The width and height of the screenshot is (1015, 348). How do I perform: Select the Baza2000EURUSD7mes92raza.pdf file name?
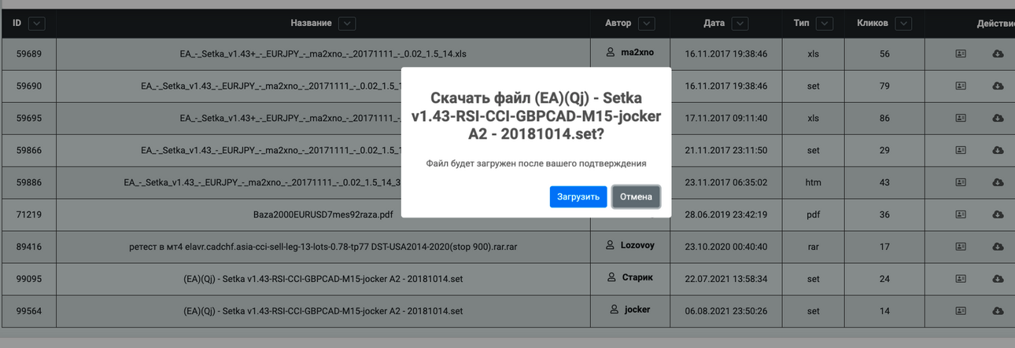tap(323, 214)
